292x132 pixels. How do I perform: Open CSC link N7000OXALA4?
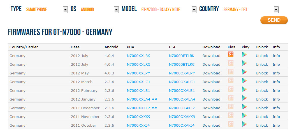pos(182,99)
